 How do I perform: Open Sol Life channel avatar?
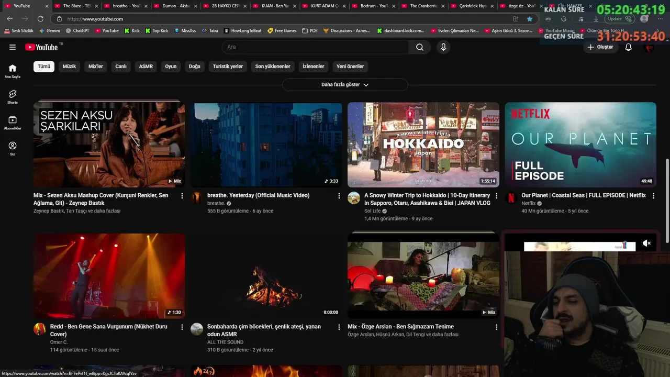click(354, 198)
